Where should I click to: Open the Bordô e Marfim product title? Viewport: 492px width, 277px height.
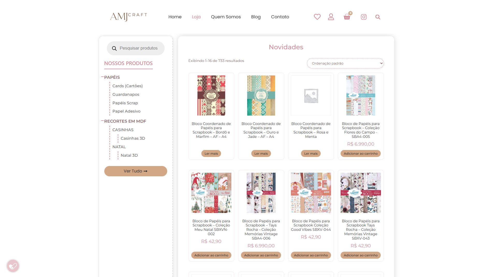(211, 130)
